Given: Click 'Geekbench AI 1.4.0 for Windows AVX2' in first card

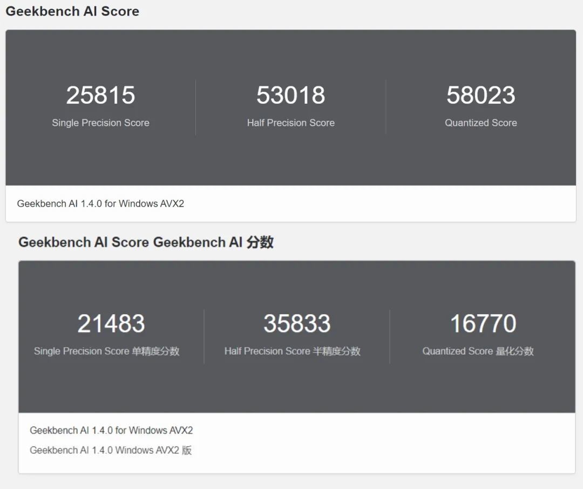Looking at the screenshot, I should (100, 204).
